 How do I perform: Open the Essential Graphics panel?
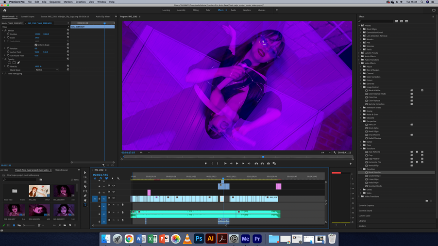click(367, 206)
